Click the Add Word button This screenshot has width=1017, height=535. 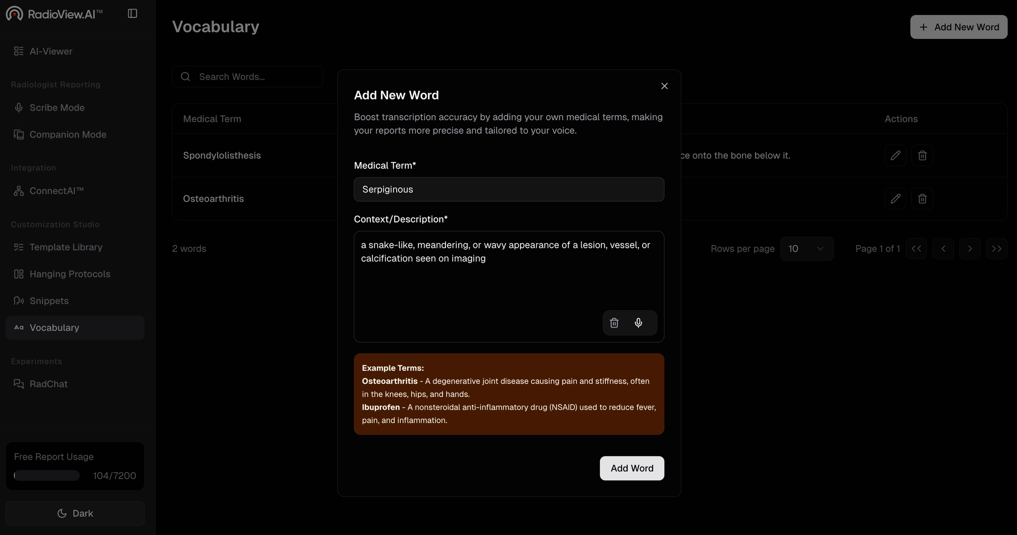pos(632,468)
